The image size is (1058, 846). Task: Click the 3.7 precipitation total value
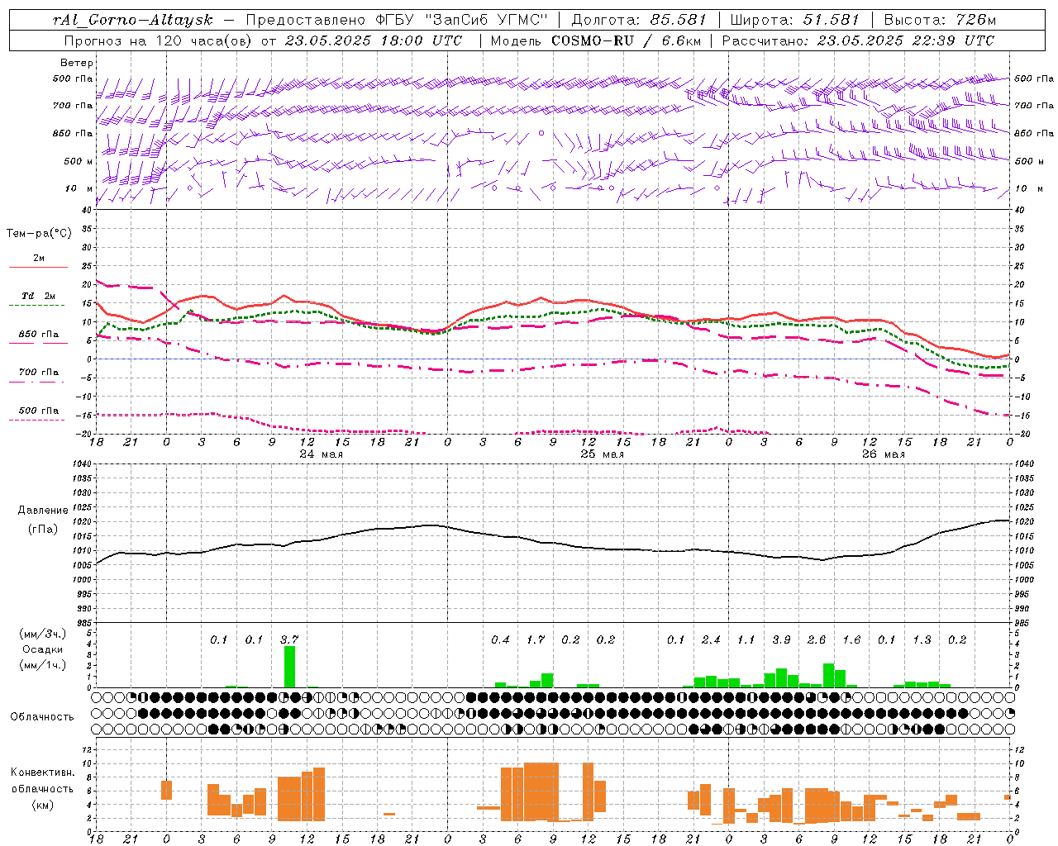[289, 639]
